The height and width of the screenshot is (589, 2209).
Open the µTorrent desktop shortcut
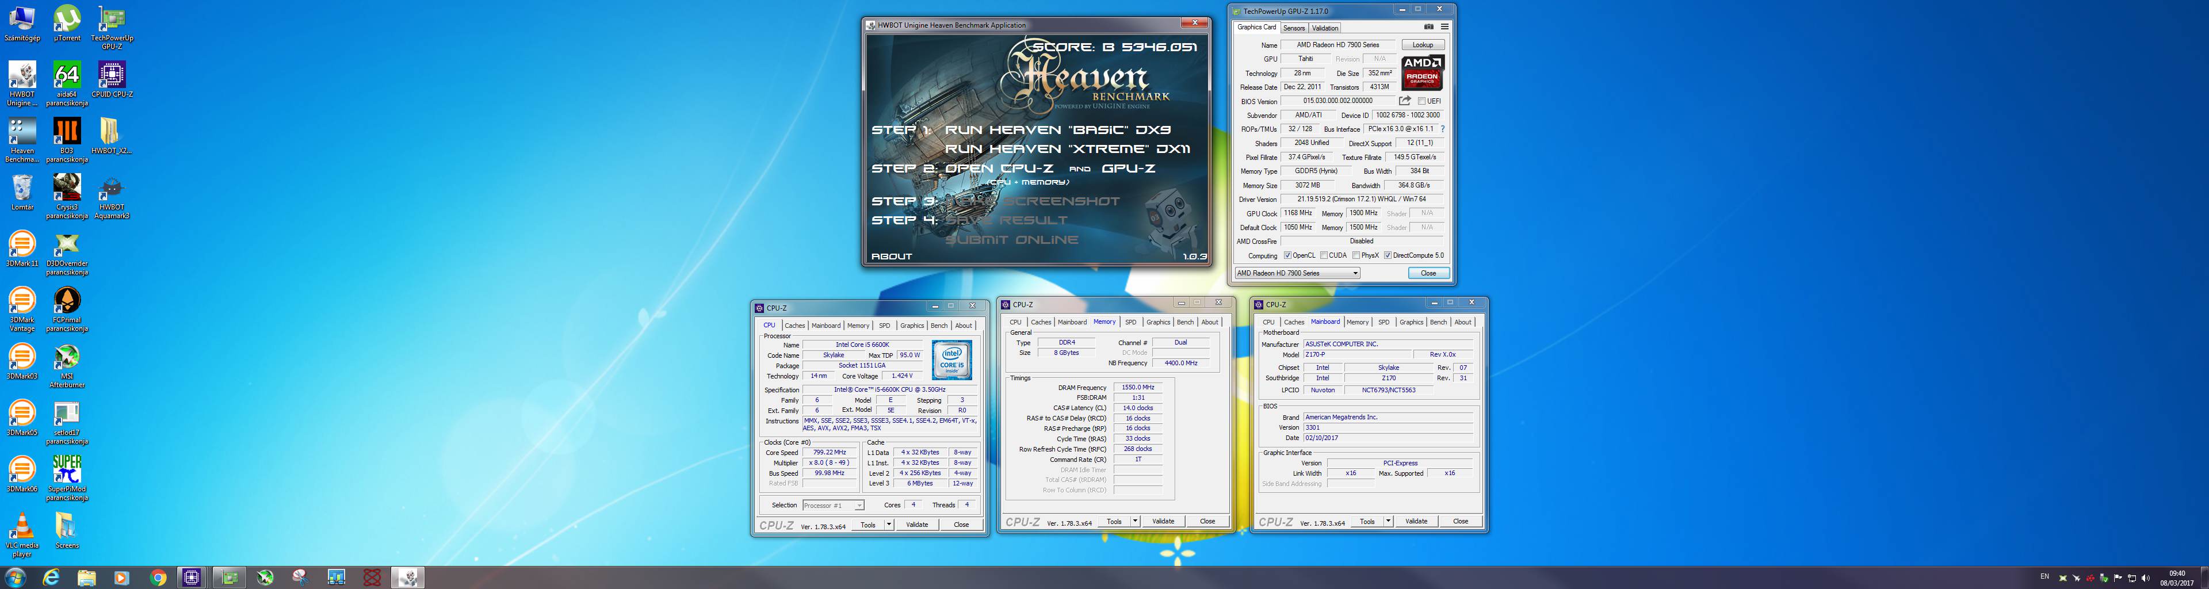[67, 23]
